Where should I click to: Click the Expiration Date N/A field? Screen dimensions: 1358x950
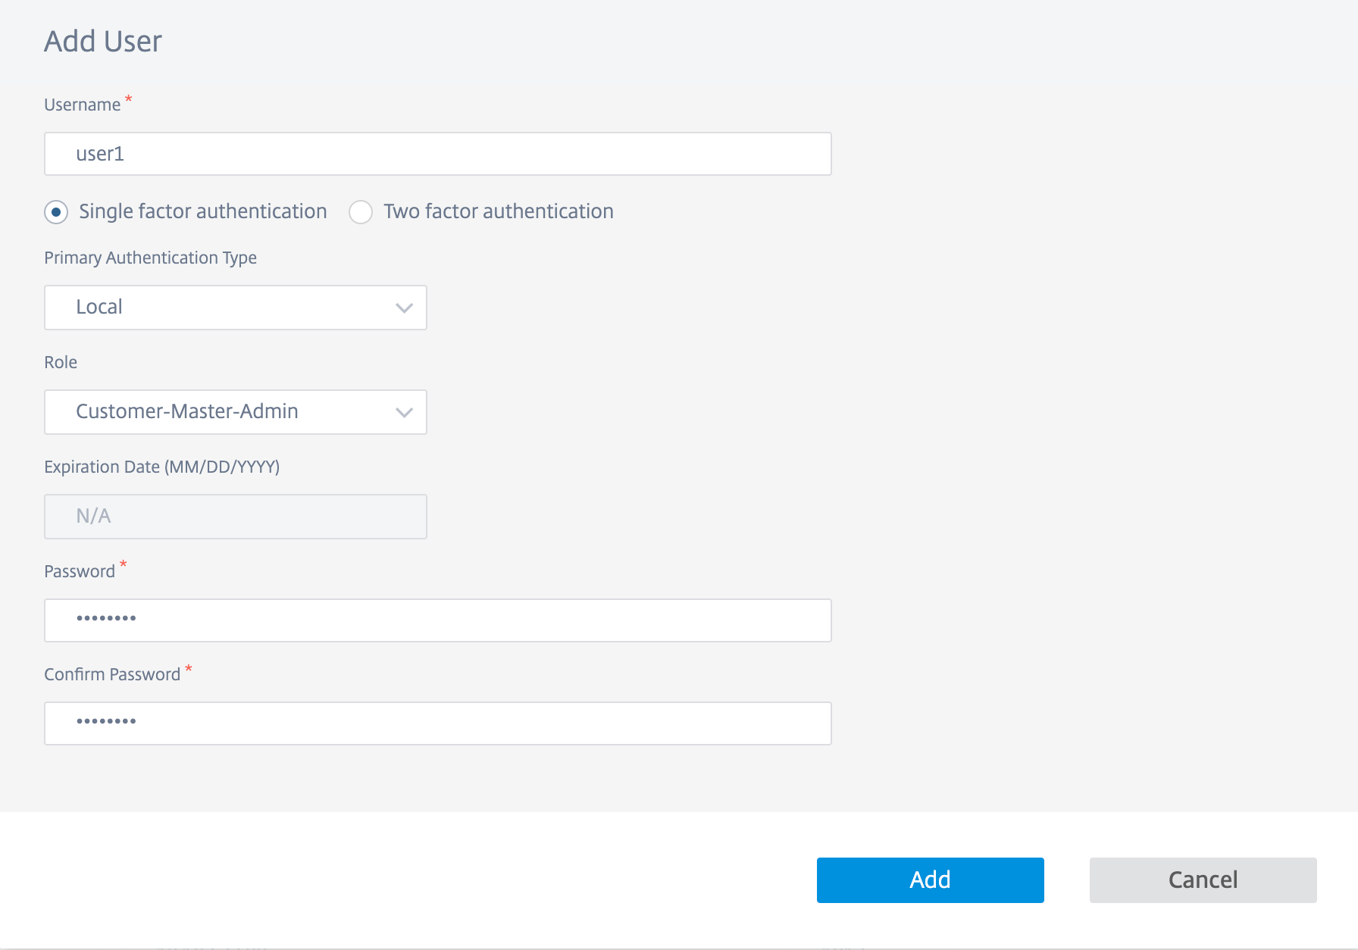(x=236, y=517)
